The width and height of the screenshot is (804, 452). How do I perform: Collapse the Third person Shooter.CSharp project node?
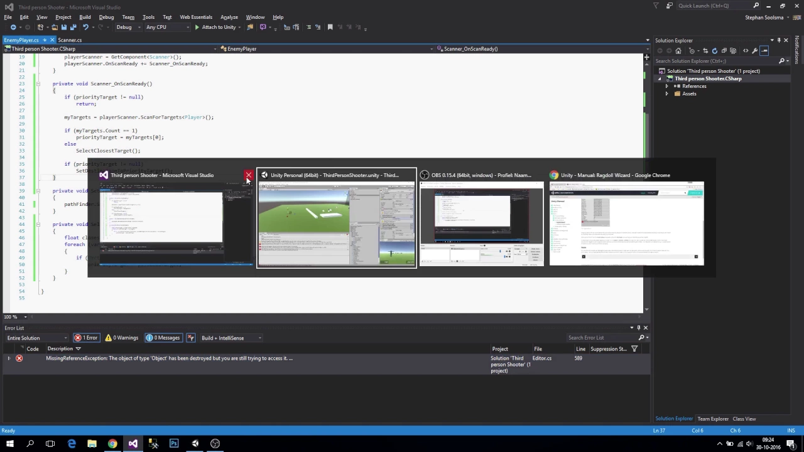(661, 78)
